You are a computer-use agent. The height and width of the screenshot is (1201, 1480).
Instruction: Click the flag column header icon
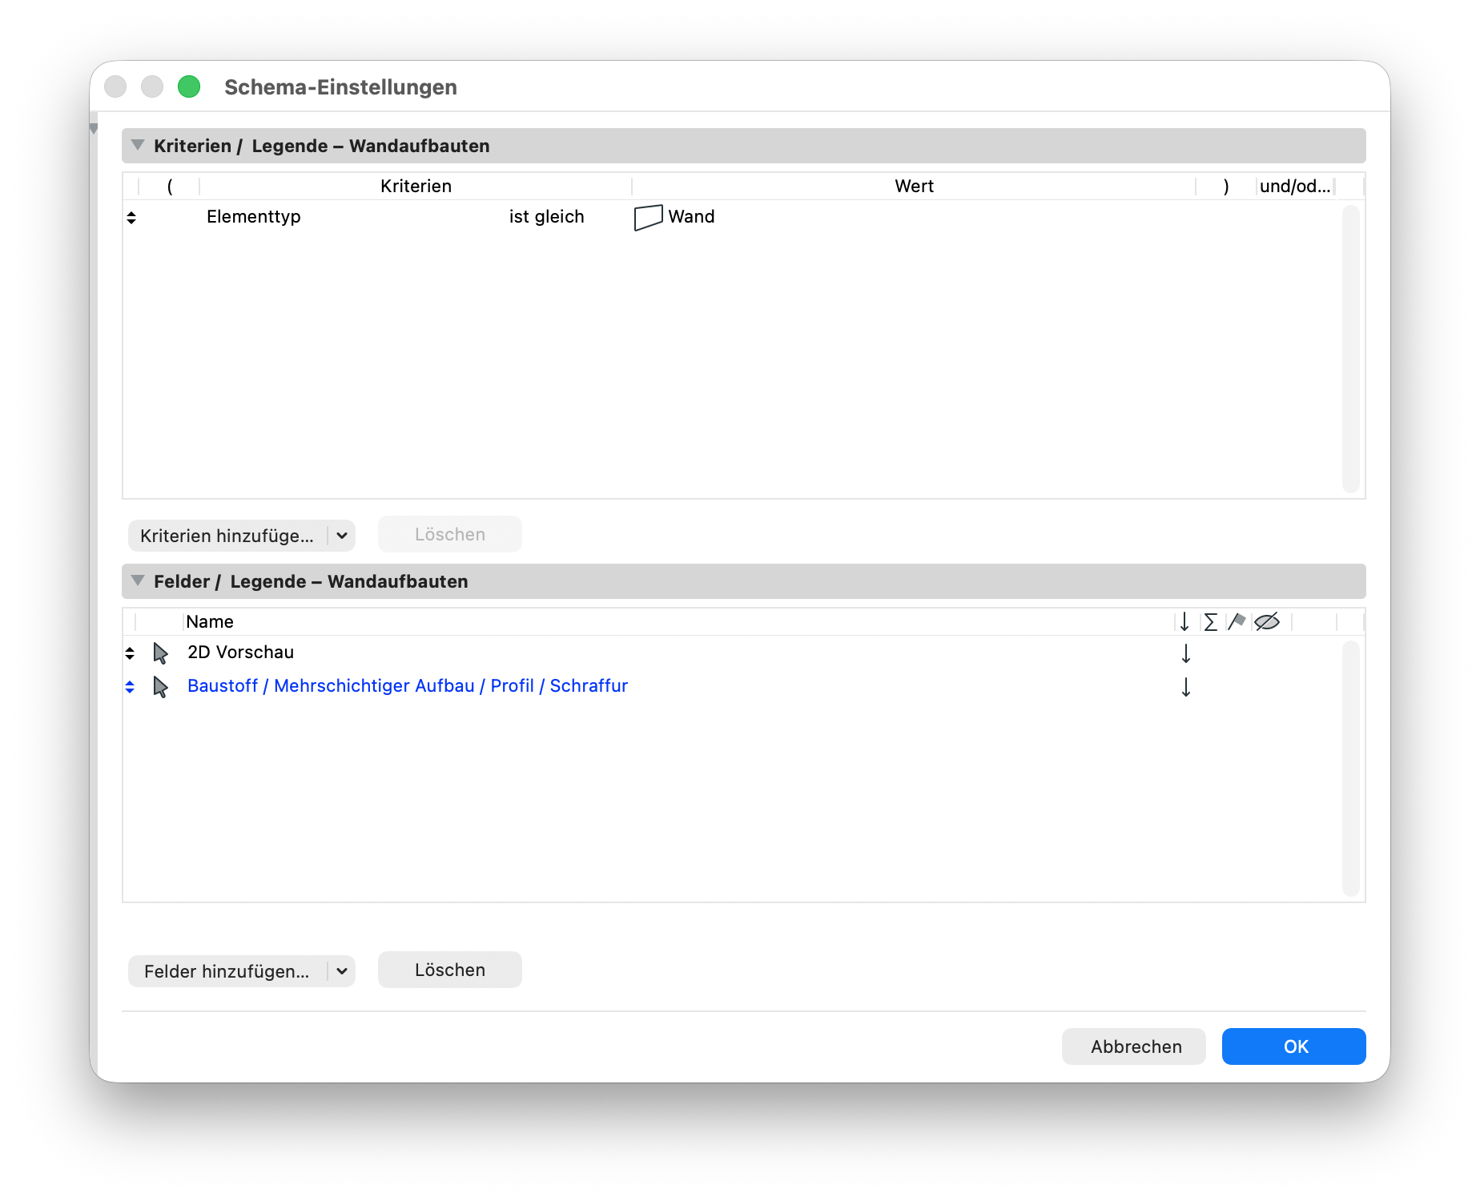[1237, 621]
